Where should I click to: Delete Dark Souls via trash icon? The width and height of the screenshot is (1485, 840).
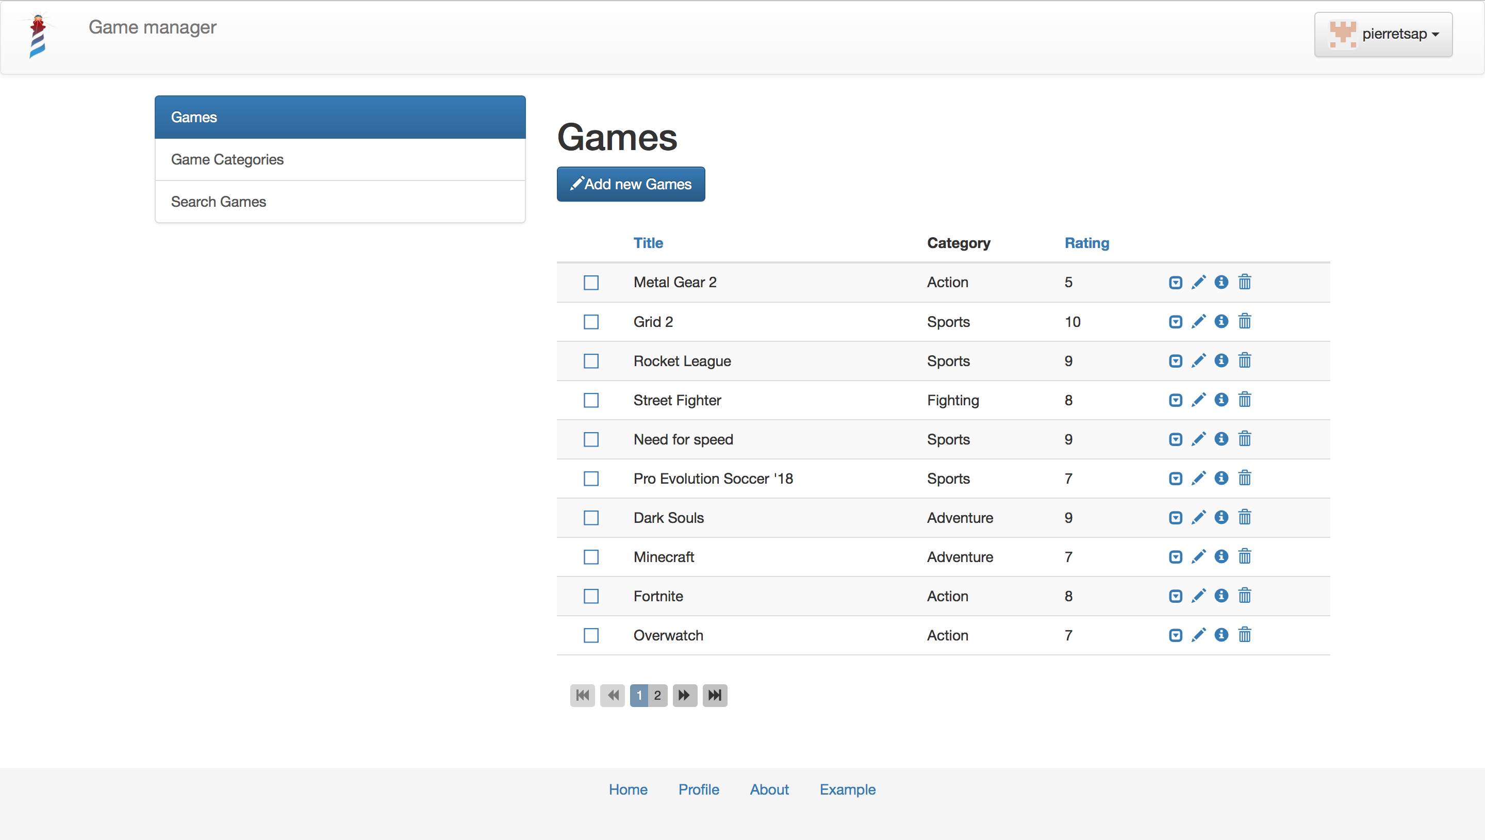[x=1245, y=518]
